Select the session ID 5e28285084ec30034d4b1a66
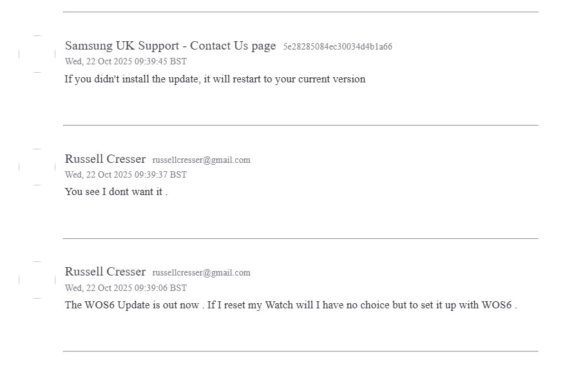The width and height of the screenshot is (585, 365). click(338, 46)
